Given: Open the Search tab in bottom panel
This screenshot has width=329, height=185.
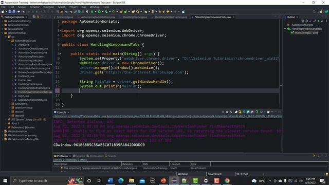Looking at the screenshot, I should [111, 156].
